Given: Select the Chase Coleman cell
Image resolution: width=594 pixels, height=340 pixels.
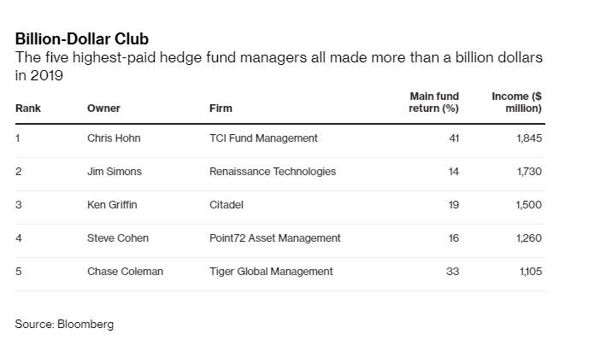Looking at the screenshot, I should click(125, 272).
